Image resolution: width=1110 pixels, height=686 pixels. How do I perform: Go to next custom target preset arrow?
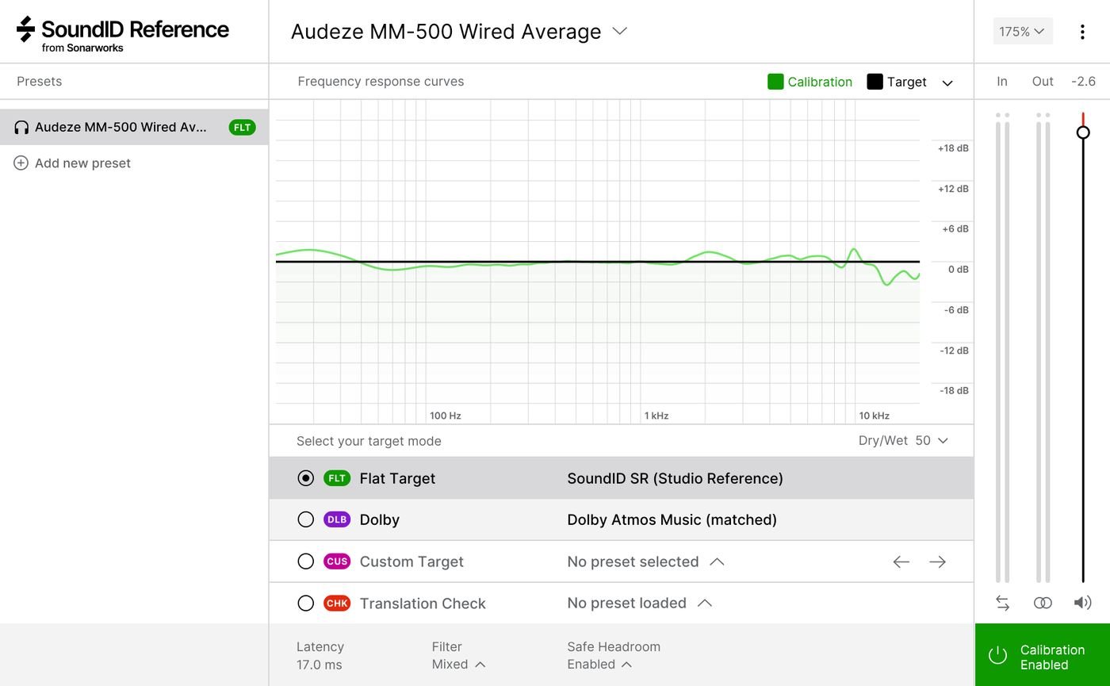point(937,561)
